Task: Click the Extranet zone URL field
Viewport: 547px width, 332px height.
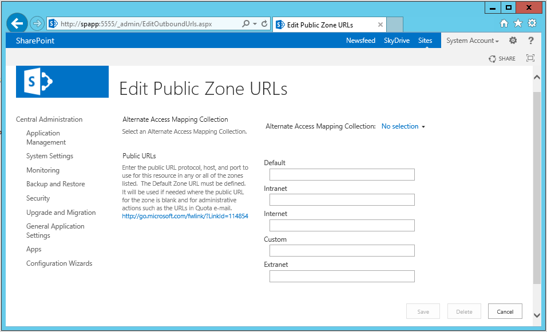Action: pos(342,276)
